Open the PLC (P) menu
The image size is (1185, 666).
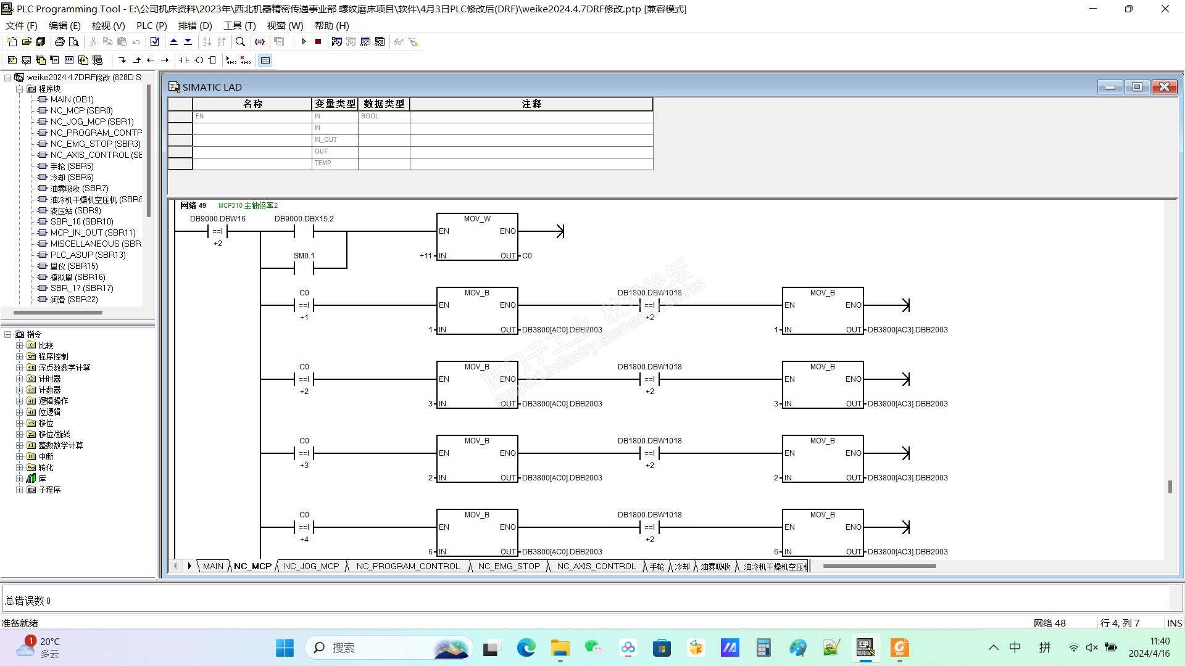(151, 25)
